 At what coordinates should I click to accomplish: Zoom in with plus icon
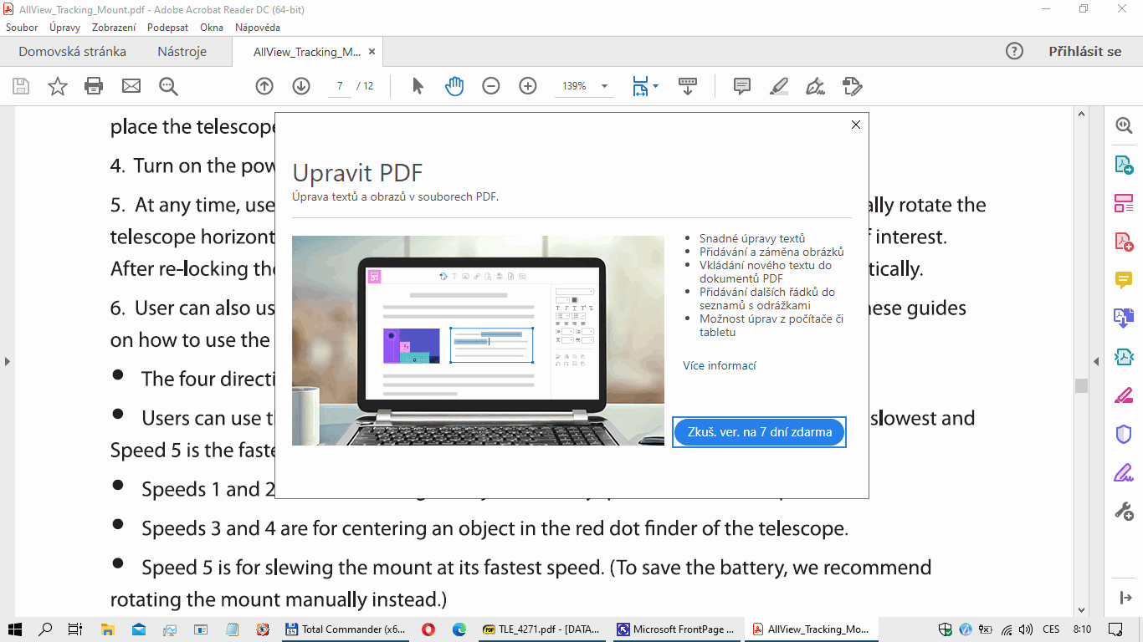click(528, 86)
